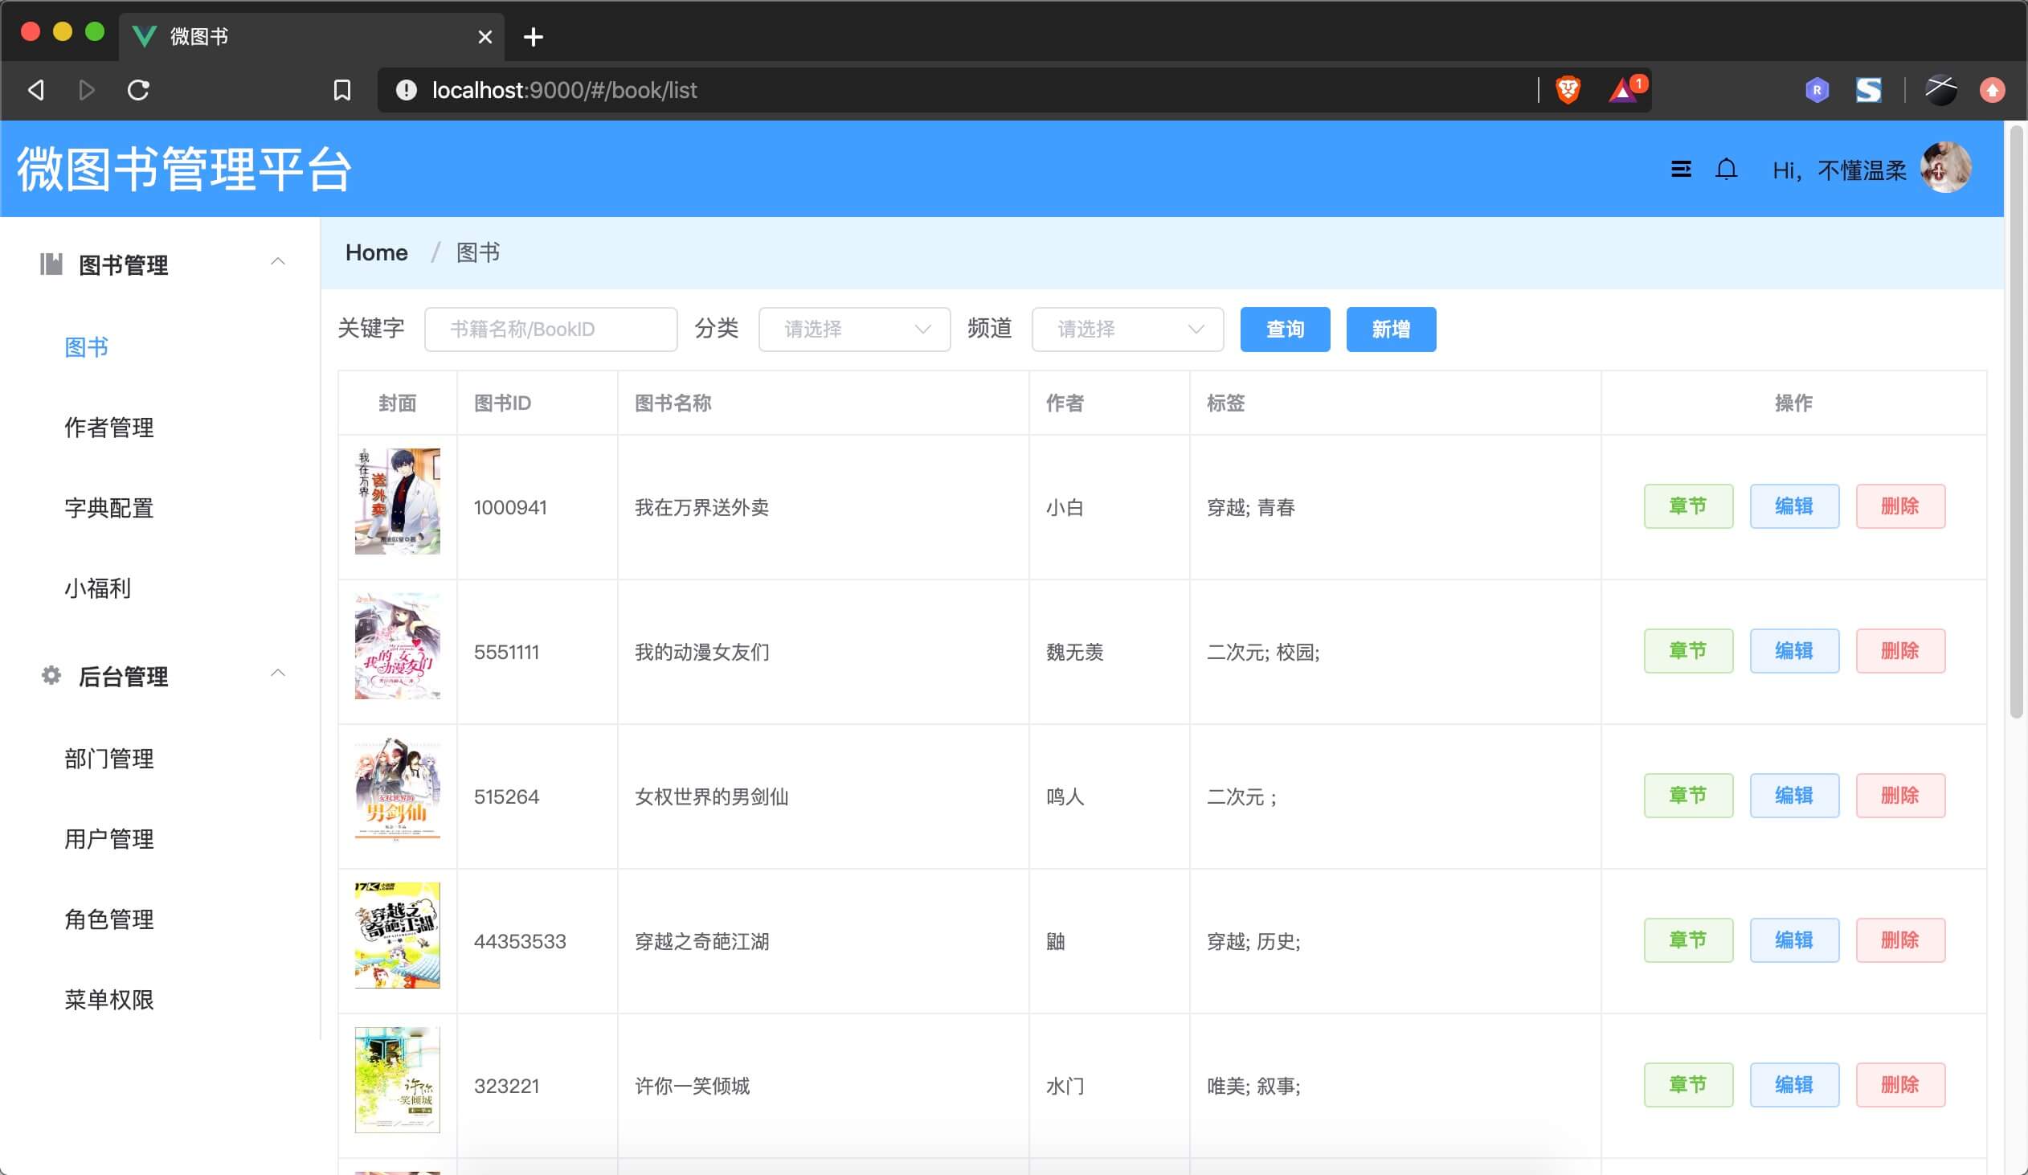Go back with the browser back arrow
This screenshot has height=1175, width=2028.
pos(36,89)
